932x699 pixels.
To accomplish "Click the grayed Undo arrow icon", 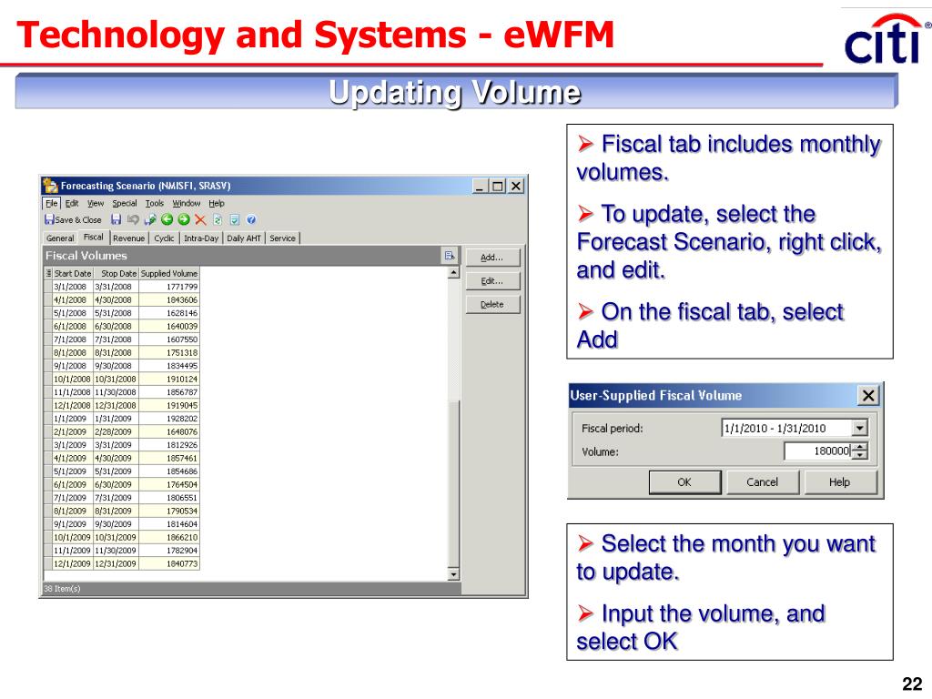I will [133, 220].
